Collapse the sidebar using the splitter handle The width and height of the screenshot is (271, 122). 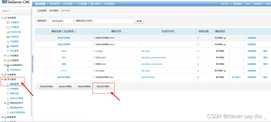pyautogui.click(x=32, y=64)
